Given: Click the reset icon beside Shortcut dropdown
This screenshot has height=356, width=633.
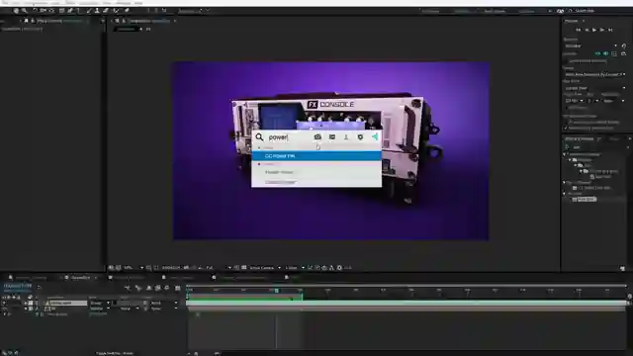Looking at the screenshot, I should click(x=624, y=46).
